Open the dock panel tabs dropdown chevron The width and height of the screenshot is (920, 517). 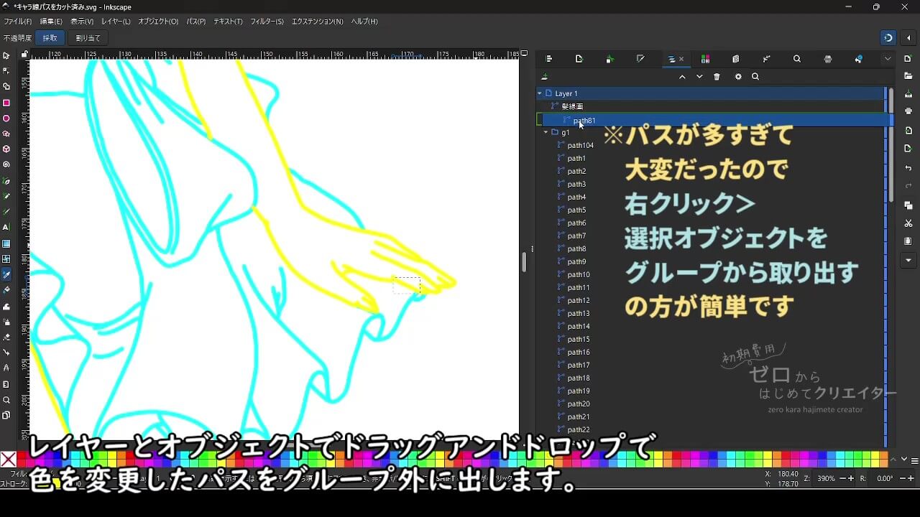coord(888,59)
